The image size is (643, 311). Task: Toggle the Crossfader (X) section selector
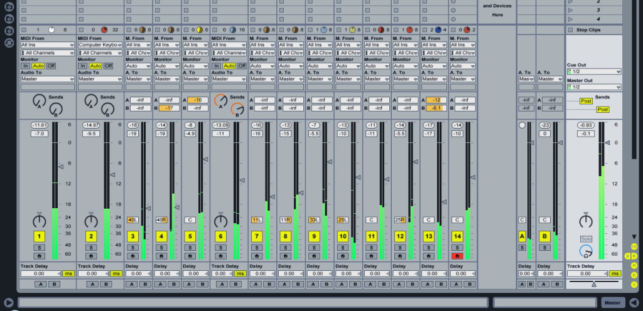pos(634,285)
